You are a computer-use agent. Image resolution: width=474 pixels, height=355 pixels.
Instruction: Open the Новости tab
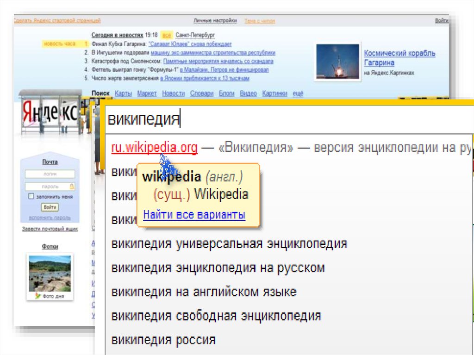pyautogui.click(x=173, y=93)
